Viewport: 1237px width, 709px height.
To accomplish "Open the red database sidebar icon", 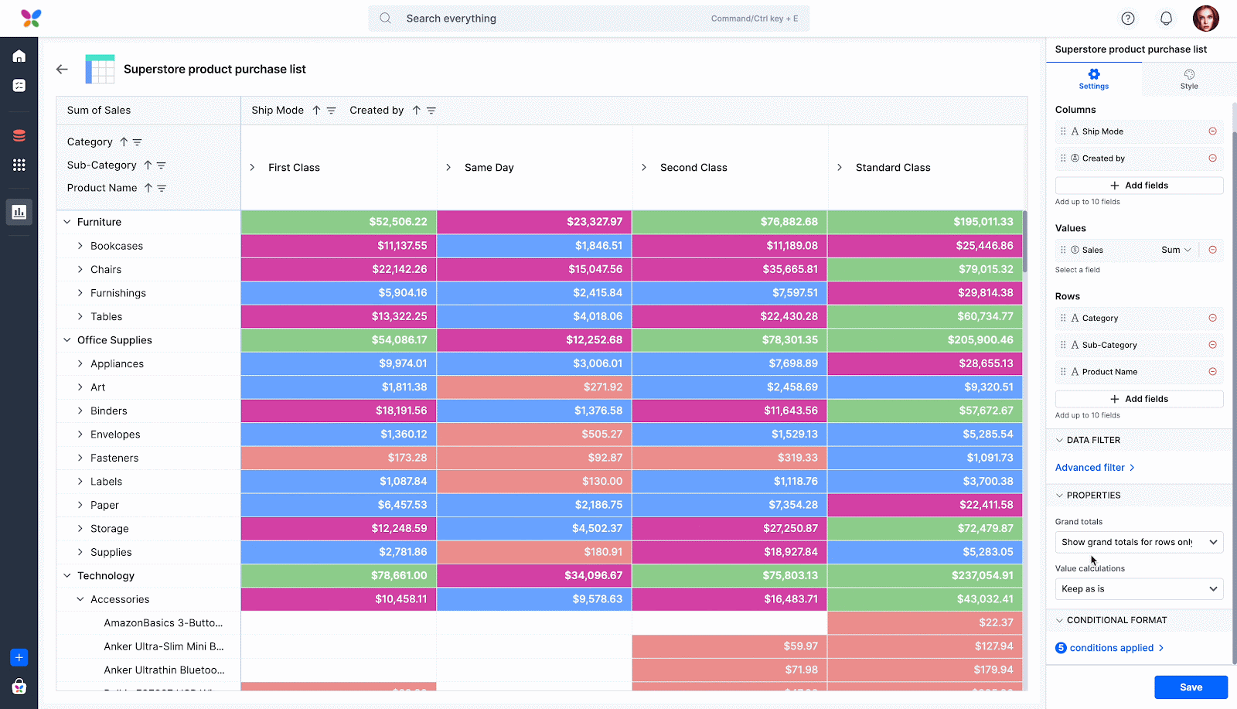I will pyautogui.click(x=19, y=135).
